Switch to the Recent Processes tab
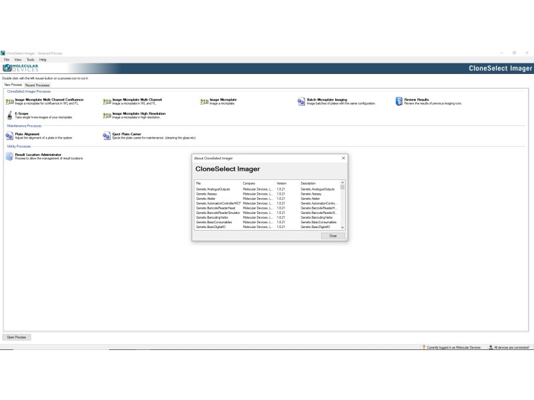This screenshot has height=400, width=534. point(37,85)
